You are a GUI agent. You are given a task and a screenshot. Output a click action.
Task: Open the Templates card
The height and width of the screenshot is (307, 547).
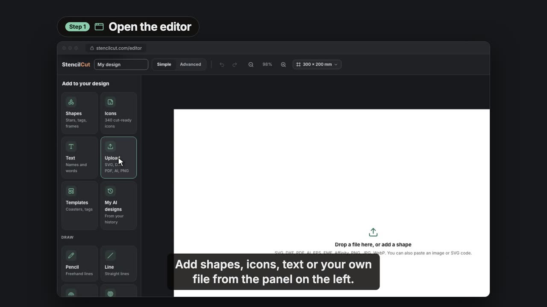(x=79, y=206)
